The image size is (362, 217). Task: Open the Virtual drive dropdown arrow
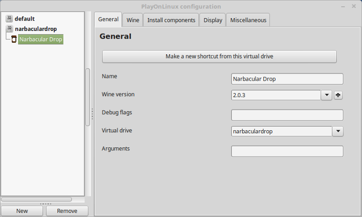(338, 131)
